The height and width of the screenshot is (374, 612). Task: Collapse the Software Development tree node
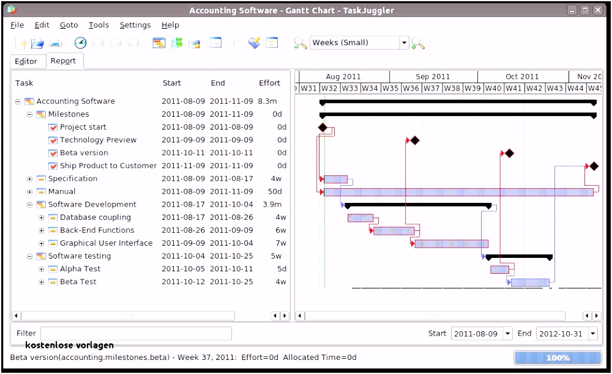coord(29,205)
